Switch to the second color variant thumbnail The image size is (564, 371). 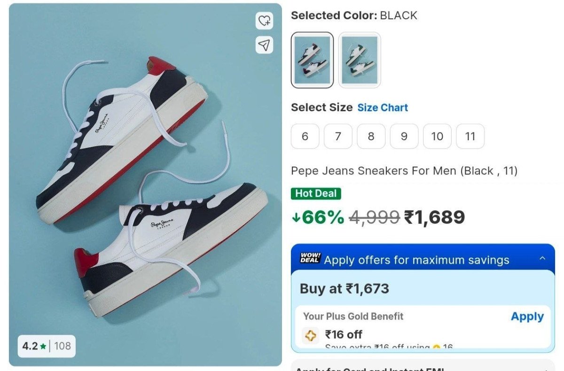click(x=360, y=60)
